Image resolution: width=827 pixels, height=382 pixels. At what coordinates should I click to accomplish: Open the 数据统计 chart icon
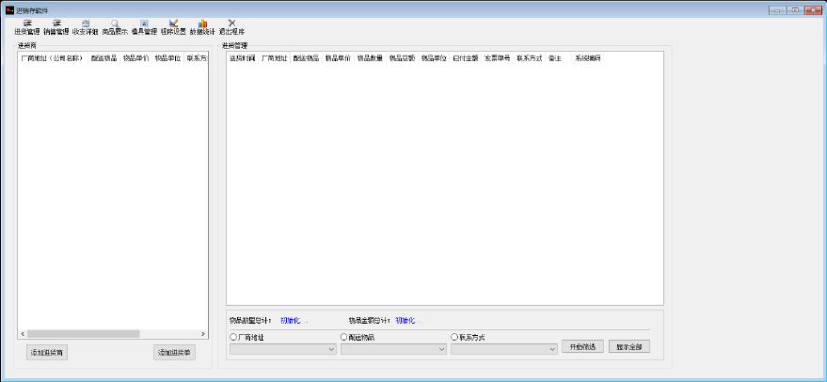click(x=202, y=26)
